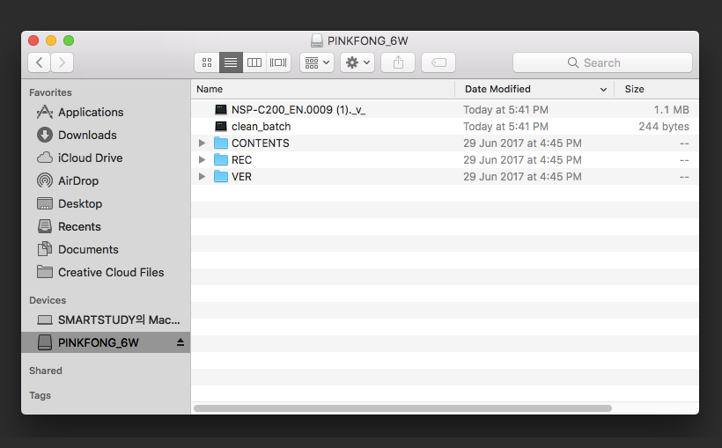Open the Arrange items dropdown
The width and height of the screenshot is (722, 448).
(317, 62)
